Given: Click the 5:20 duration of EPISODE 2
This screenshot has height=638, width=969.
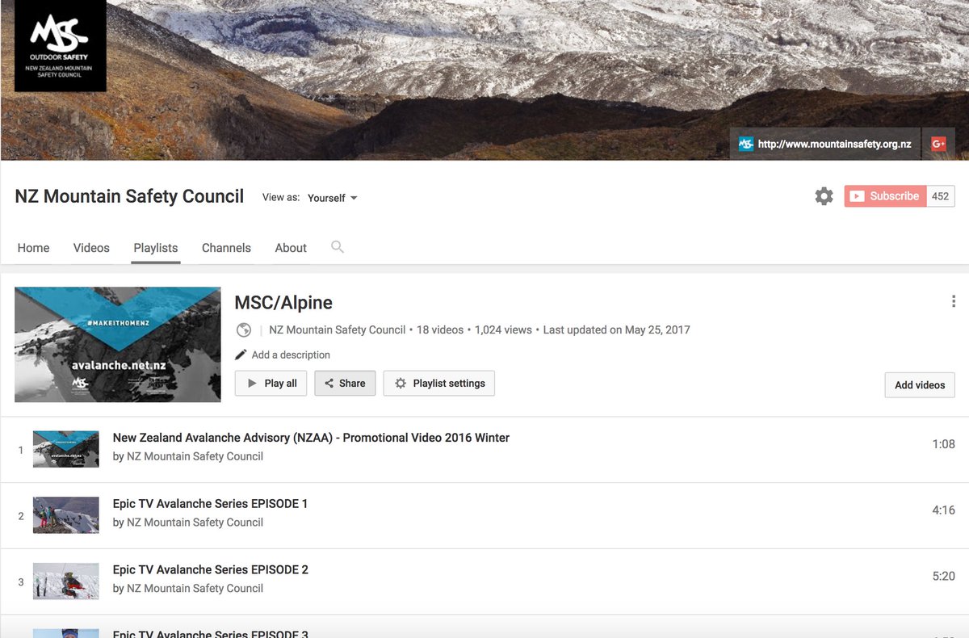Looking at the screenshot, I should [x=943, y=577].
